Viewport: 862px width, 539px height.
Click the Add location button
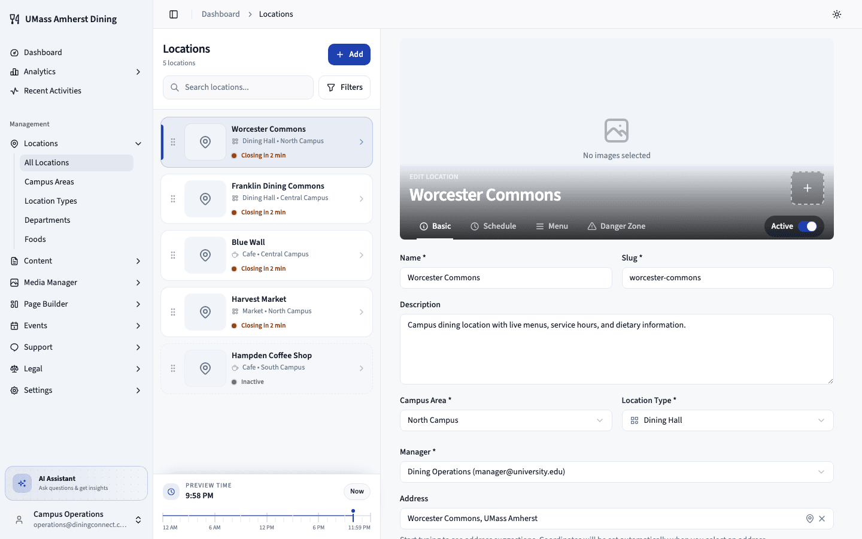tap(349, 54)
